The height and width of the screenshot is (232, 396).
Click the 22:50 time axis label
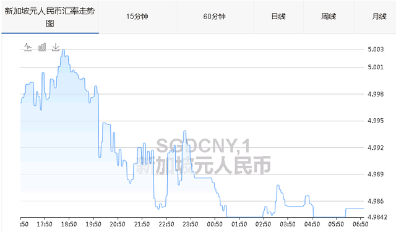166,224
